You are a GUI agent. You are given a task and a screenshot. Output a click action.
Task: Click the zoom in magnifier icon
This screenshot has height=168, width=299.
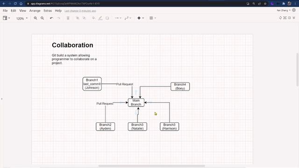pyautogui.click(x=36, y=18)
